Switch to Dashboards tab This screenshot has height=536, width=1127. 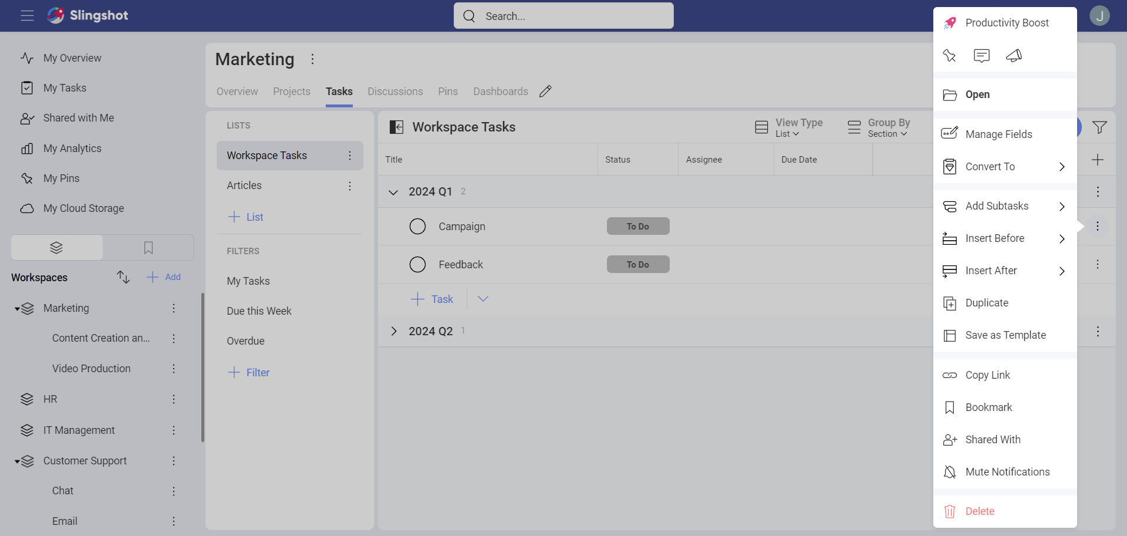pos(501,92)
